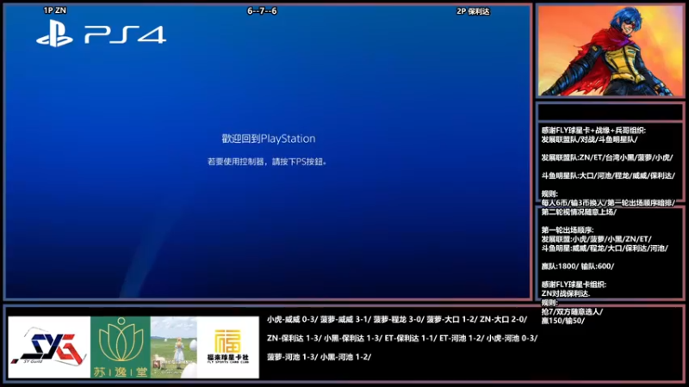Click the '小虎-河池 0-3/' result
Screen dimensions: 689x387
pyautogui.click(x=512, y=338)
